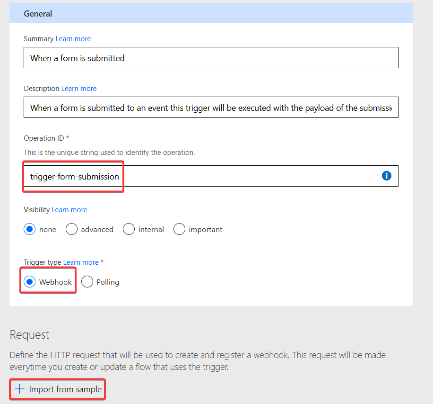
Task: Select Webhook as the trigger type
Action: (29, 282)
